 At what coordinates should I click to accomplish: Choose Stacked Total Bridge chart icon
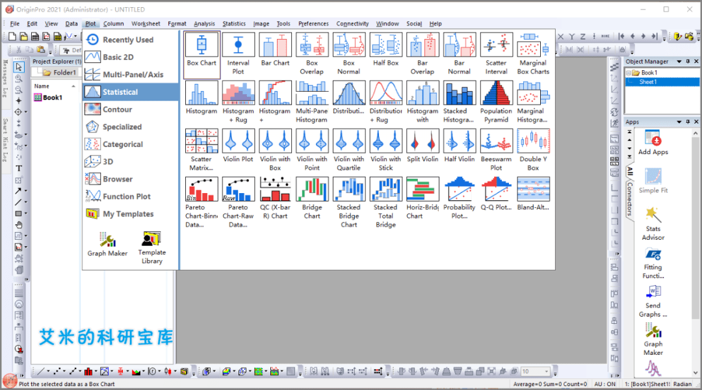pyautogui.click(x=385, y=202)
